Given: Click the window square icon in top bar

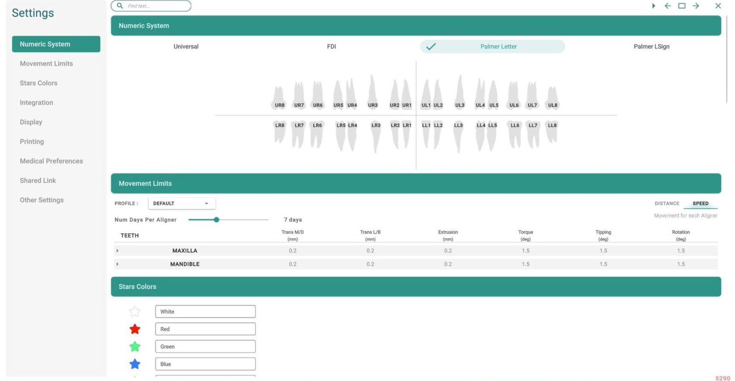Looking at the screenshot, I should coord(682,6).
